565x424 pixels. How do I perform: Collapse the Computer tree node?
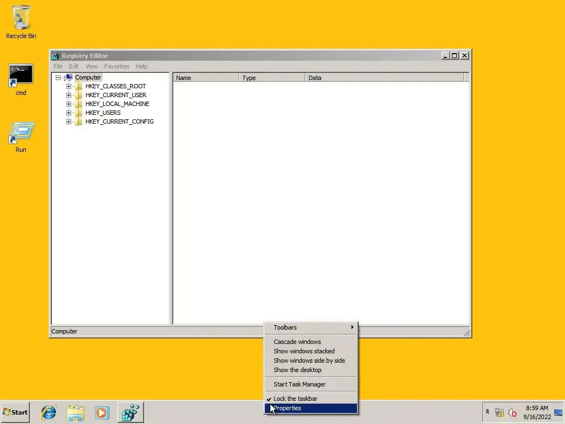[58, 77]
